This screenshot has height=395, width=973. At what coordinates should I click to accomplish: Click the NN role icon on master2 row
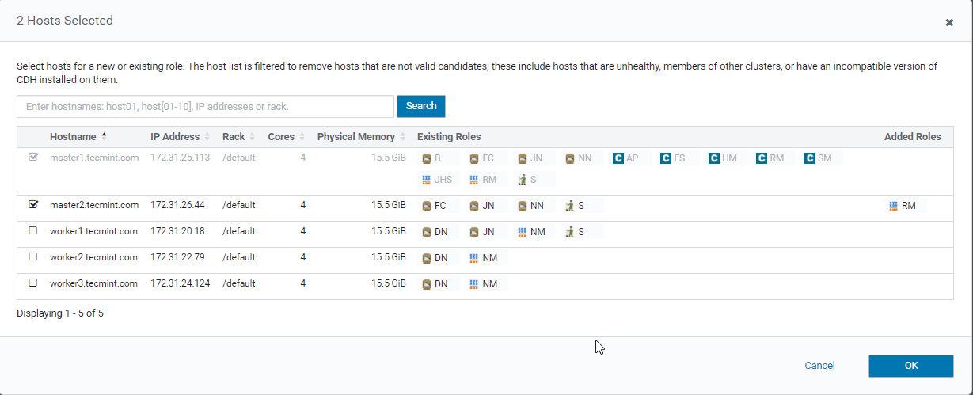[522, 206]
